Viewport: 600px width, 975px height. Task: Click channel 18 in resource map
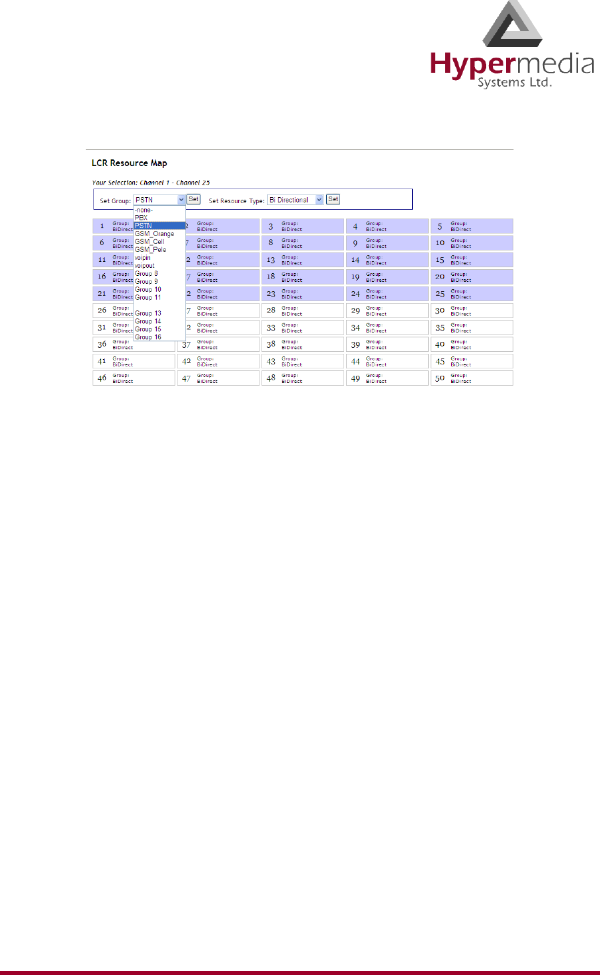coord(302,276)
